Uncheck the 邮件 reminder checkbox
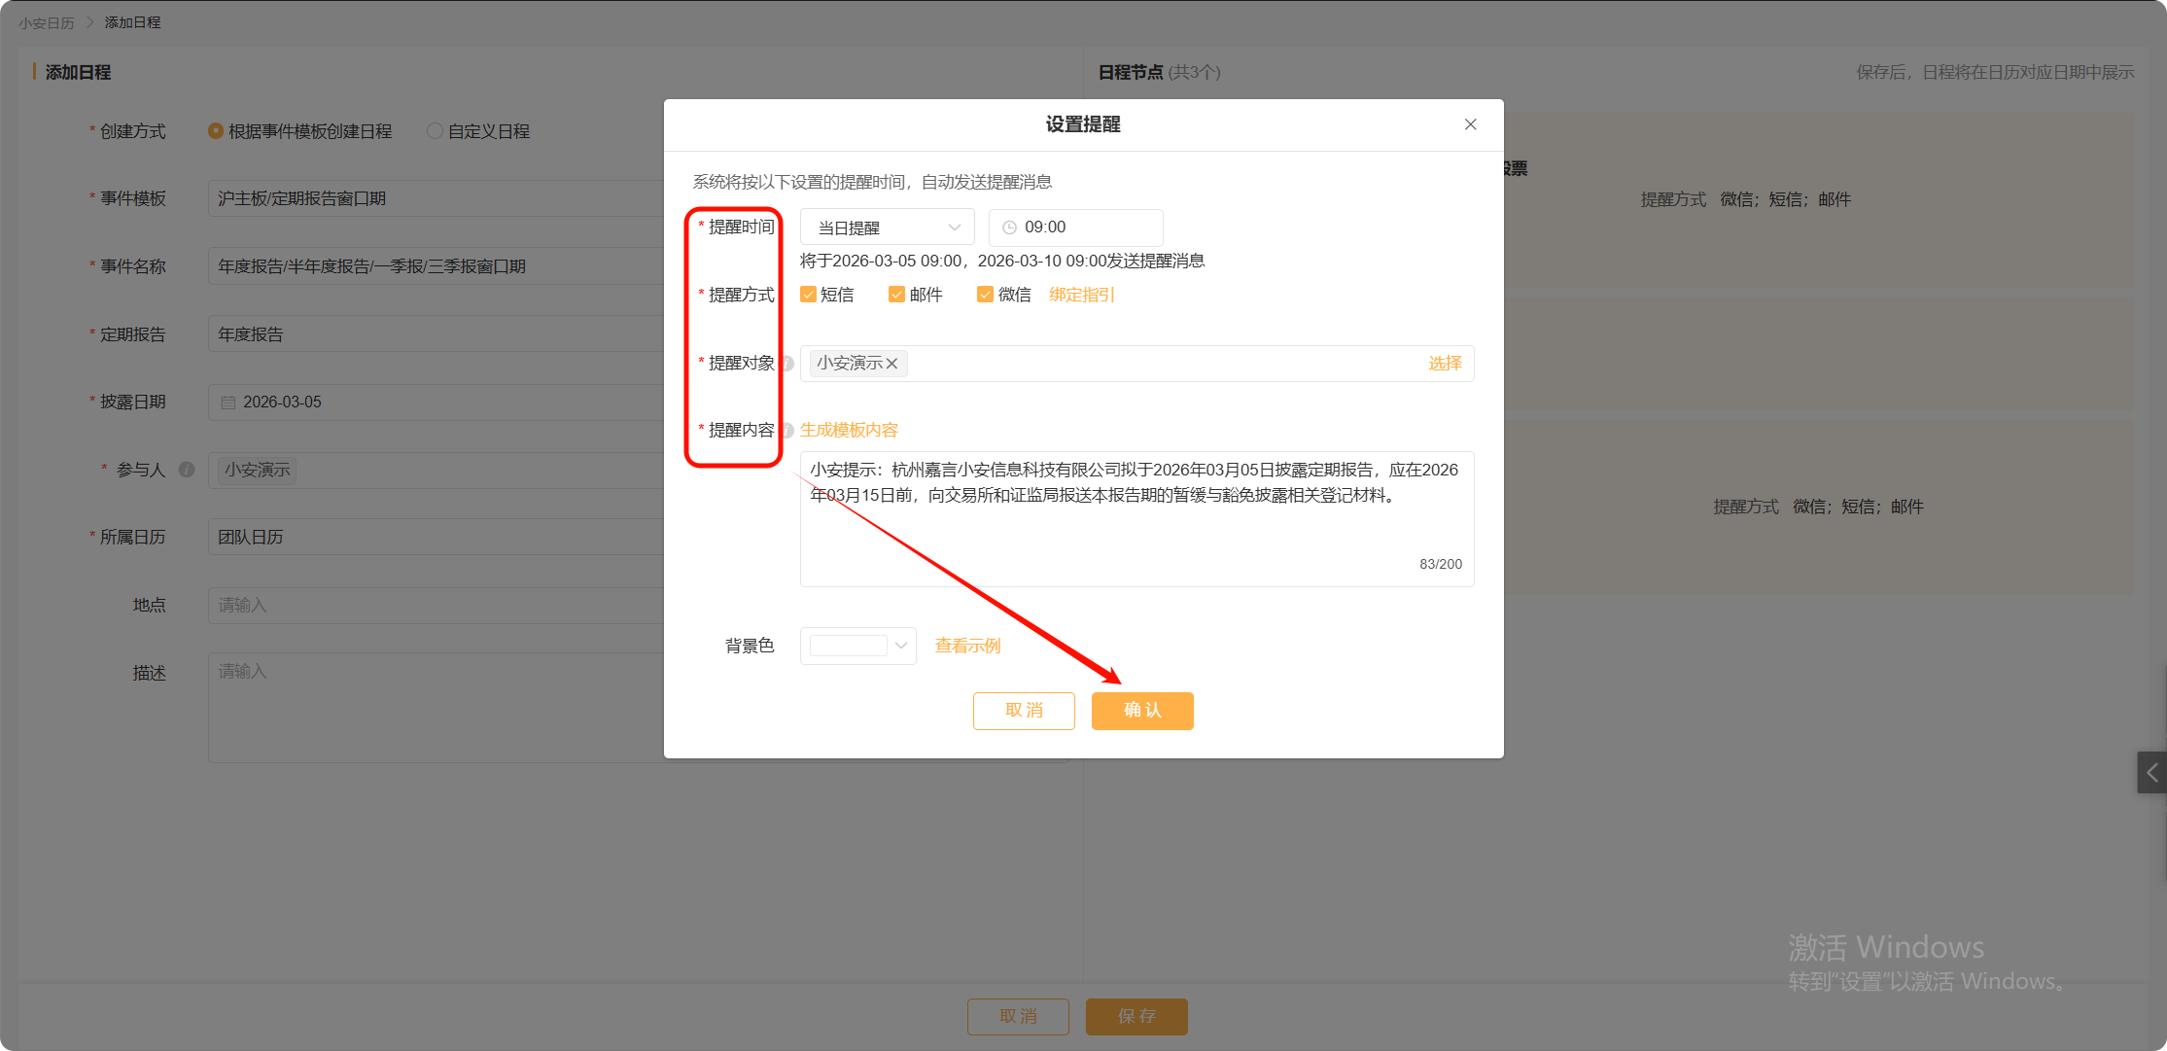Screen dimensions: 2167x1051 pos(896,295)
